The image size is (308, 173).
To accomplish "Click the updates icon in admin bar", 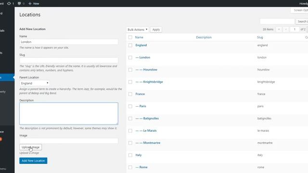I will point(11,3).
